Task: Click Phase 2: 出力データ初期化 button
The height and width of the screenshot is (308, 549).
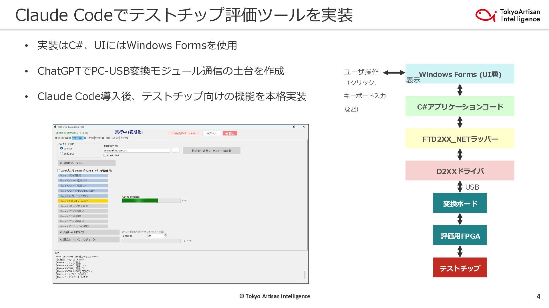Action: [x=83, y=196]
